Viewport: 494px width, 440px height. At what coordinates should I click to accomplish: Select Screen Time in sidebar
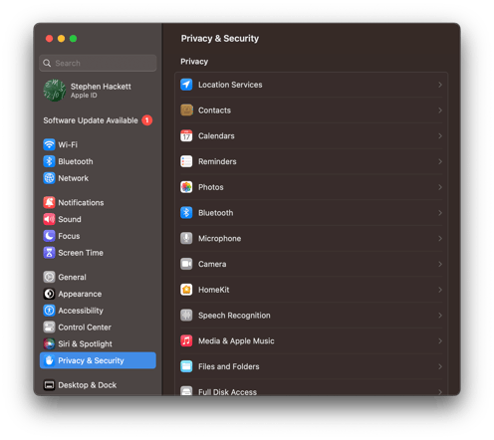98,253
